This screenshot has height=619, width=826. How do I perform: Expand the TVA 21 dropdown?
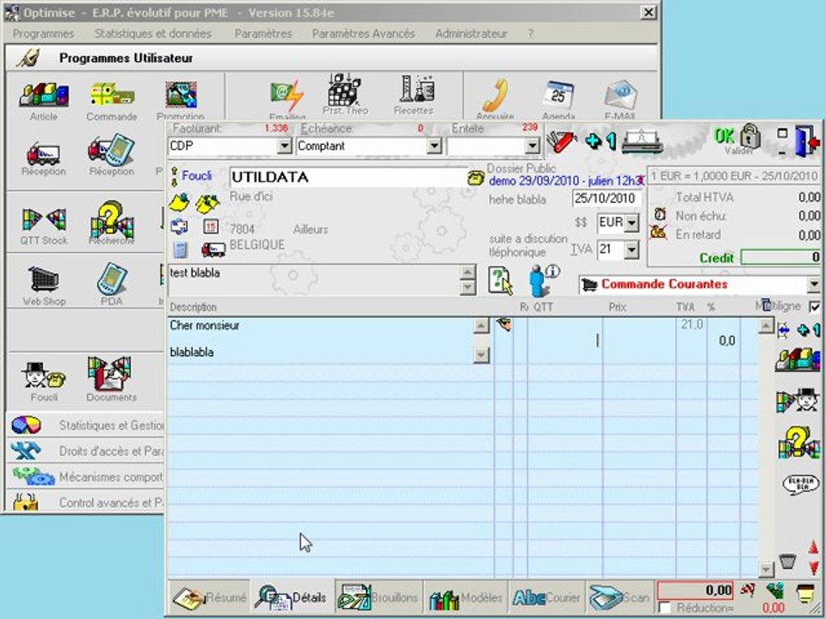[x=632, y=250]
